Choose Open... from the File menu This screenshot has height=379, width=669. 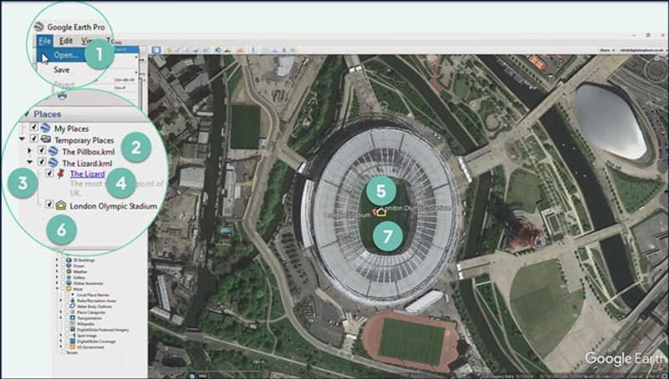pos(66,55)
